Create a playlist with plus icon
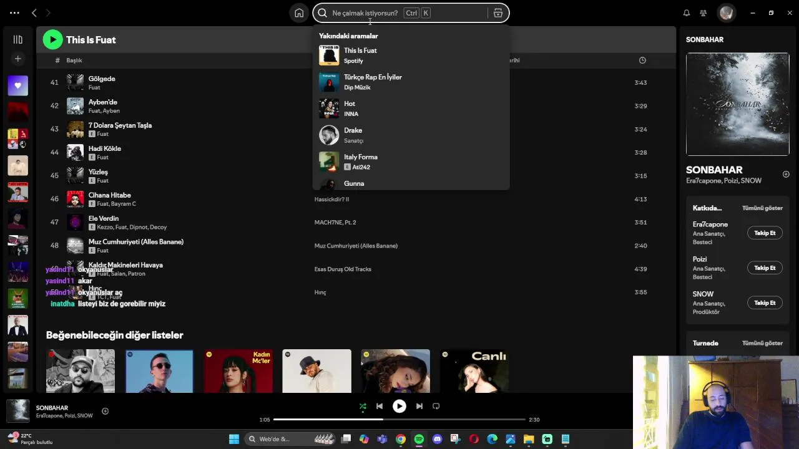The width and height of the screenshot is (799, 449). pos(17,59)
